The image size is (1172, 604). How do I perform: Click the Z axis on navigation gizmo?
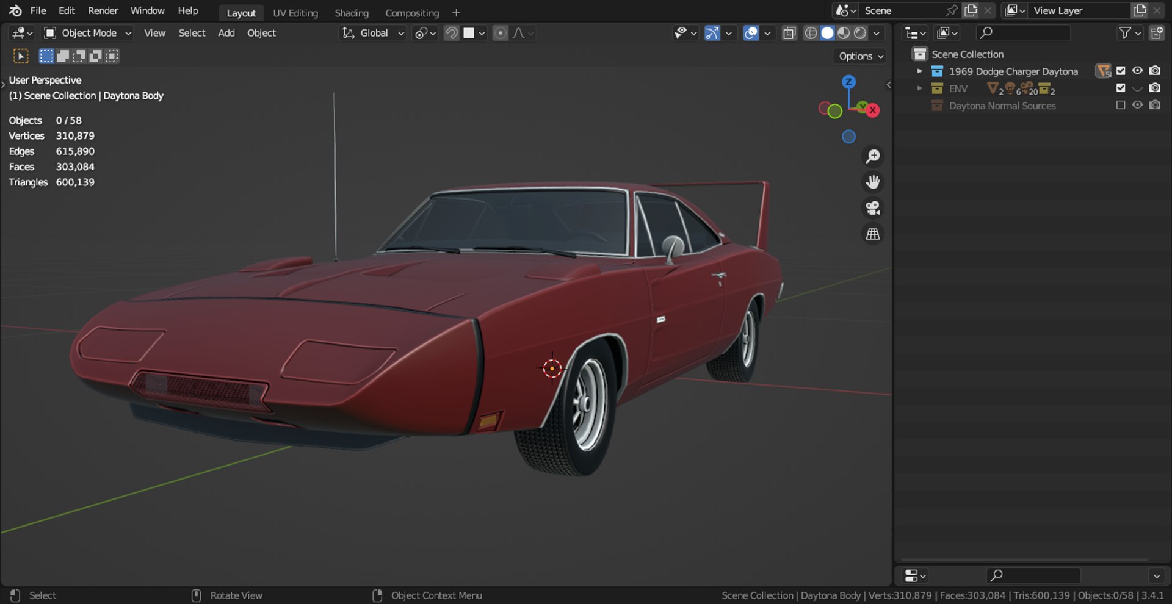(x=848, y=82)
